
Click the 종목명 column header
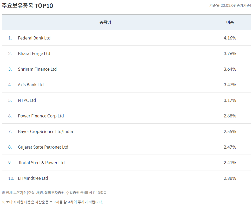click(x=105, y=22)
